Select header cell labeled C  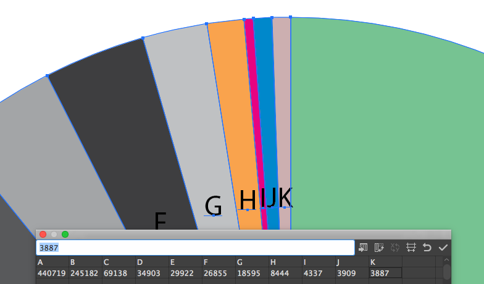(119, 262)
